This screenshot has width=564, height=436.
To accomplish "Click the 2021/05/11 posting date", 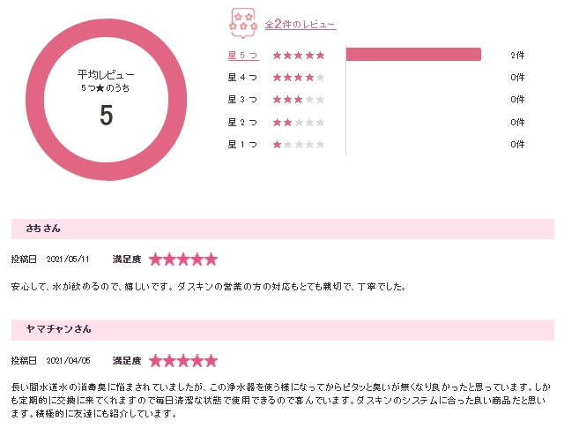I will 68,259.
